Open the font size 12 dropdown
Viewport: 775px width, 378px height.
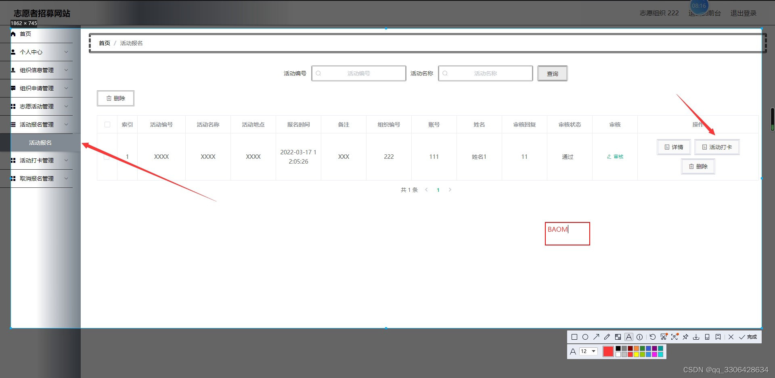(x=589, y=351)
